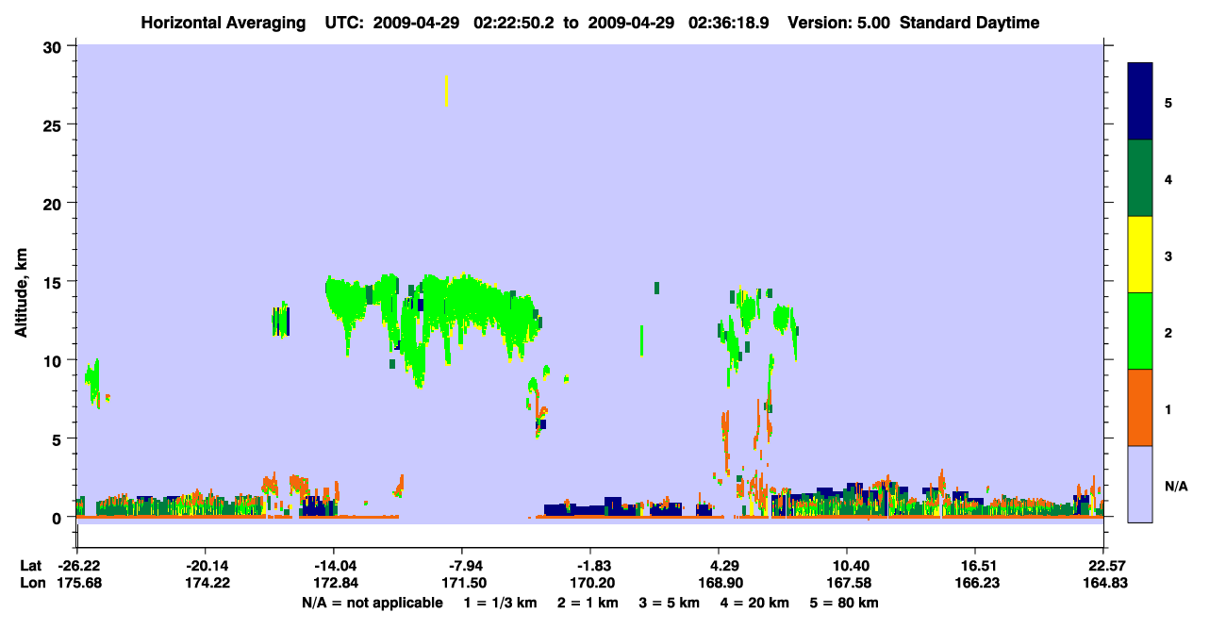Click the 'Lon' row label

pos(31,583)
